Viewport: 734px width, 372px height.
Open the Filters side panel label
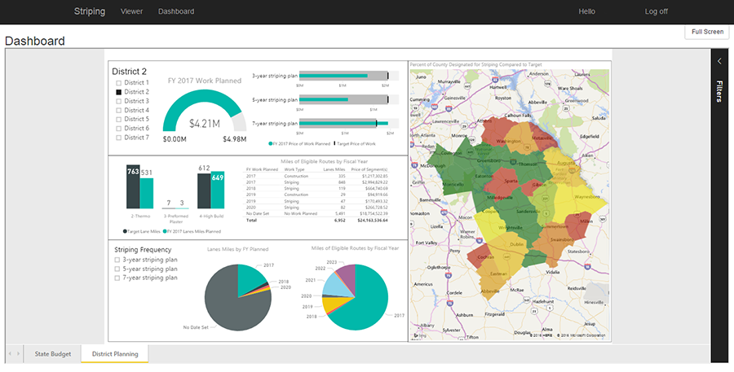[x=719, y=91]
